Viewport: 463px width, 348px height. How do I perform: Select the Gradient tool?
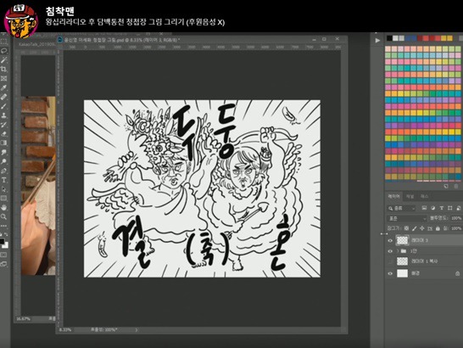coord(4,143)
